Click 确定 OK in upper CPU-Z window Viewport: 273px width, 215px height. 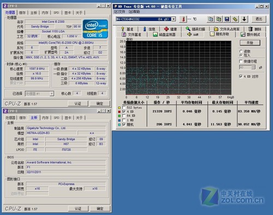[100, 104]
